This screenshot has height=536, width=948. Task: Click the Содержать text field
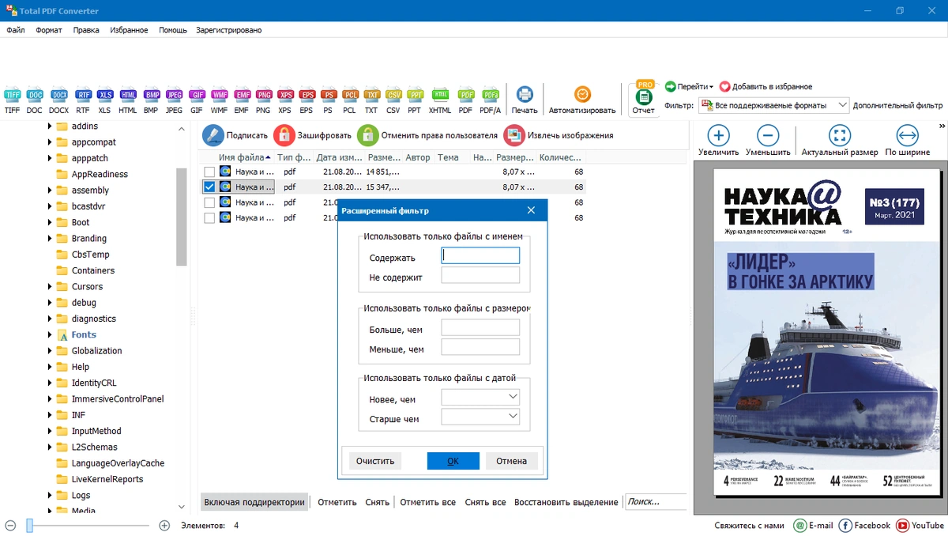(x=480, y=255)
